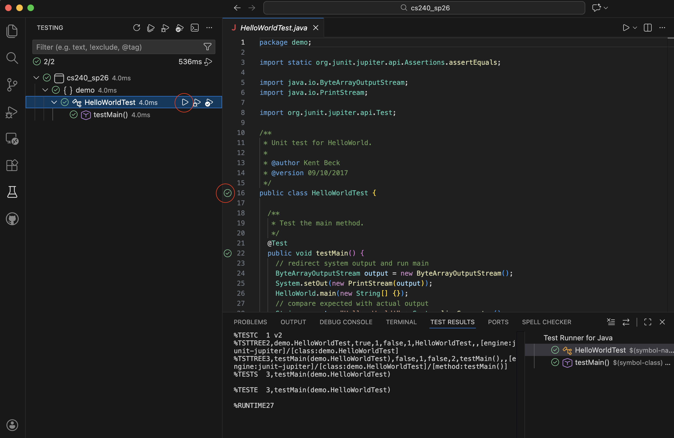Open the Extensions view in activity bar
This screenshot has height=438, width=674.
[x=12, y=165]
